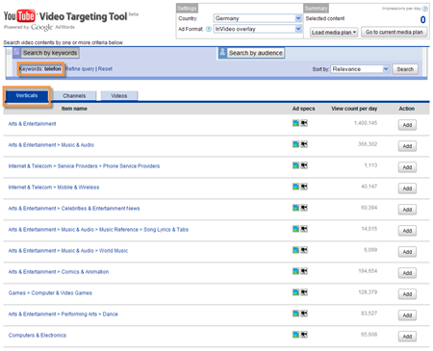This screenshot has height=351, width=433.
Task: Select the Verticals tab
Action: click(x=27, y=95)
